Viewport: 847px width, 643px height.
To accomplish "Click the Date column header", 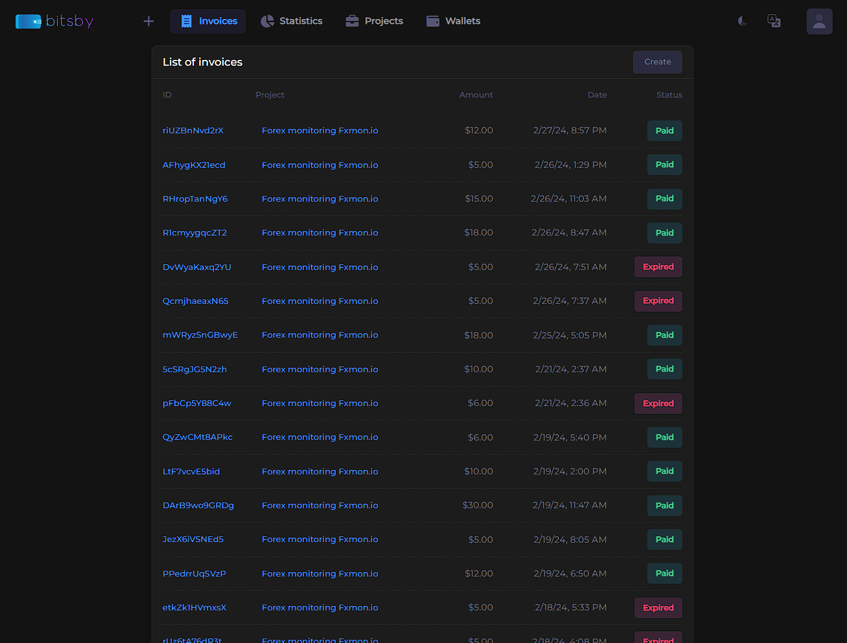I will pyautogui.click(x=597, y=95).
